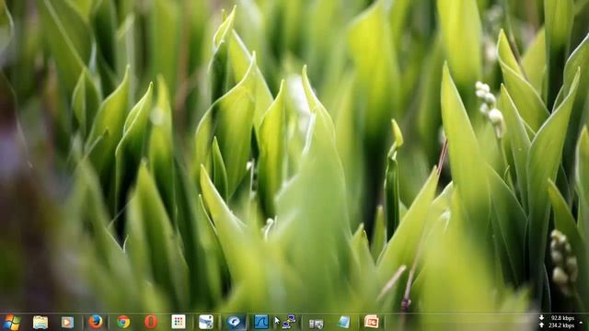Click the 234.2 kbps upload speed readout
The width and height of the screenshot is (589, 331).
tap(561, 325)
